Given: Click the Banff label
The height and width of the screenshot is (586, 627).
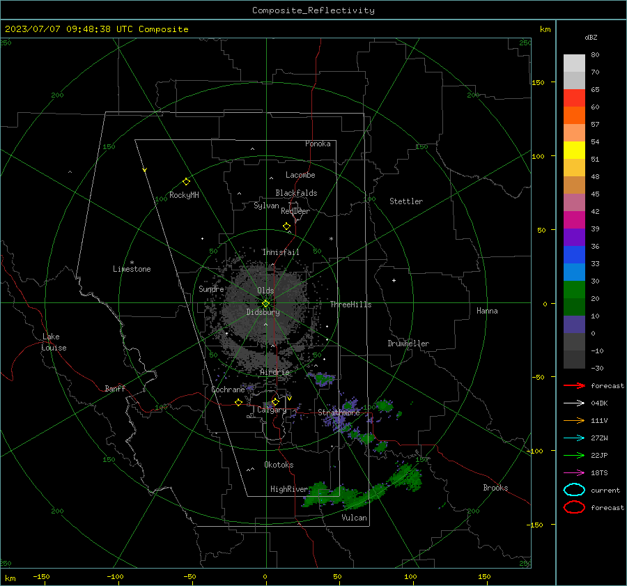Looking at the screenshot, I should [x=115, y=388].
